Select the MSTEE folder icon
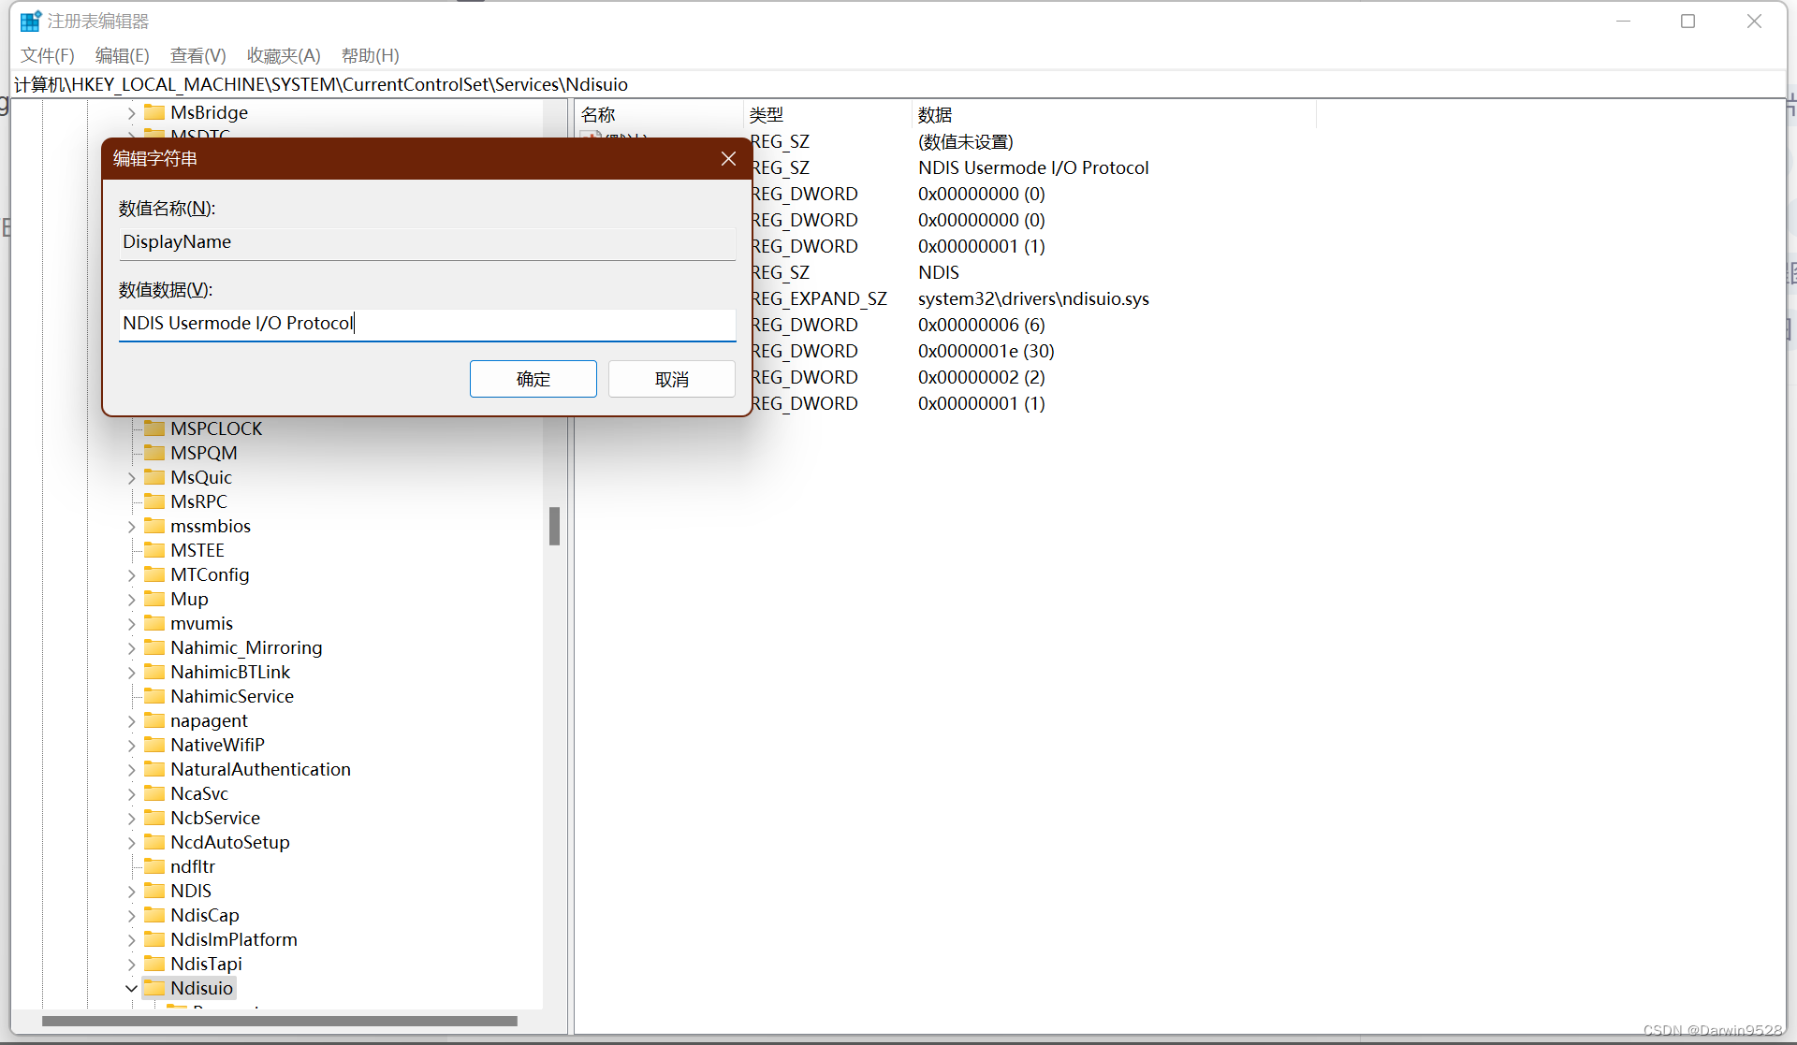This screenshot has width=1797, height=1045. tap(154, 550)
